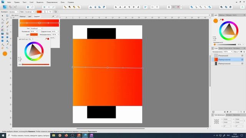
Task: Click the Color panel opacity slider
Action: 226,44
